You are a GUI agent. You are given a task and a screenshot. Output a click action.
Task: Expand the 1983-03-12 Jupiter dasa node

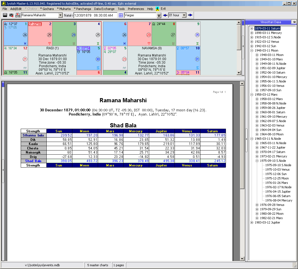252,222
